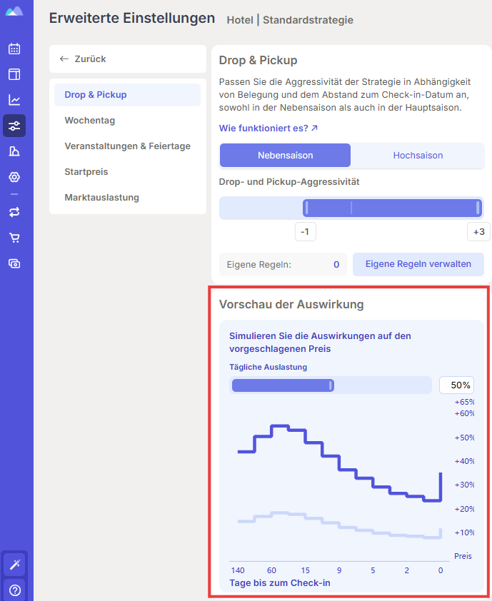Open the Marktauslastung section
Viewport: 492px width, 601px height.
pyautogui.click(x=101, y=198)
